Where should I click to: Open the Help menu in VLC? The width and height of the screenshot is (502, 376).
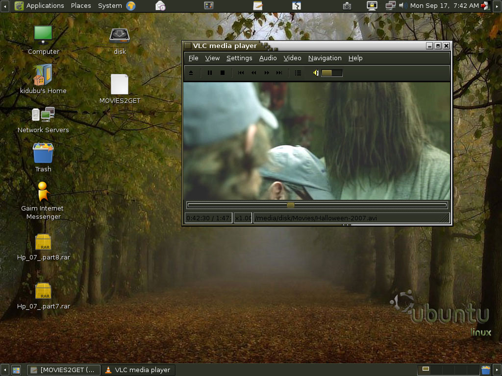pos(355,58)
